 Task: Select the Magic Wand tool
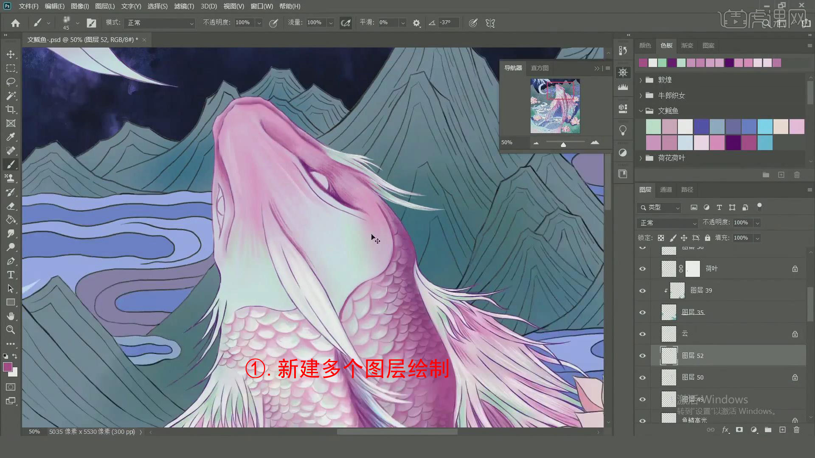click(11, 96)
